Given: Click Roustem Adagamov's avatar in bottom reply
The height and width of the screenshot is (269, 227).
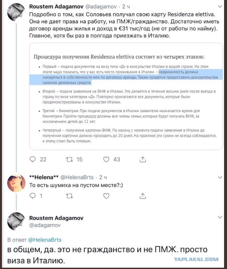Looking at the screenshot, I should click(15, 221).
